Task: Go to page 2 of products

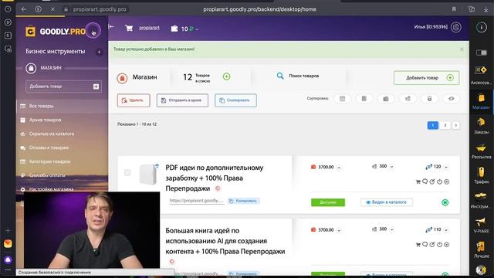Action: (x=445, y=125)
